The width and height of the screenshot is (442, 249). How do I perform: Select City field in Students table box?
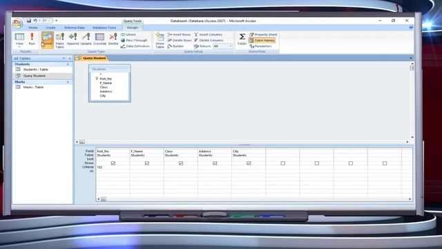click(x=103, y=95)
